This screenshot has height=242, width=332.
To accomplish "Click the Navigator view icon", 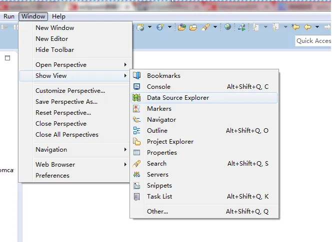I will click(136, 120).
